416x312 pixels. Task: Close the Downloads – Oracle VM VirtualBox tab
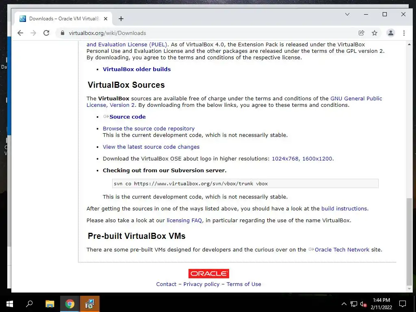tap(105, 19)
